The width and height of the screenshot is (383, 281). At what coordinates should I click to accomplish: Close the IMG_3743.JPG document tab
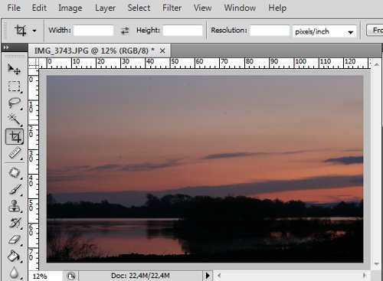162,51
